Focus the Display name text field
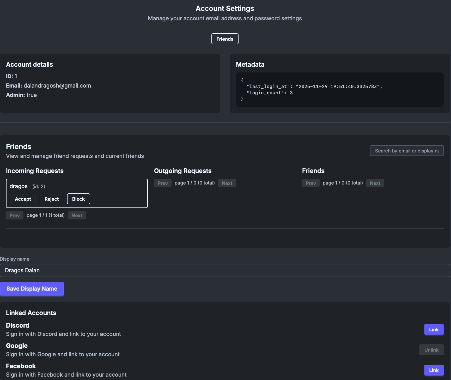Viewport: 451px width, 380px height. pyautogui.click(x=225, y=271)
